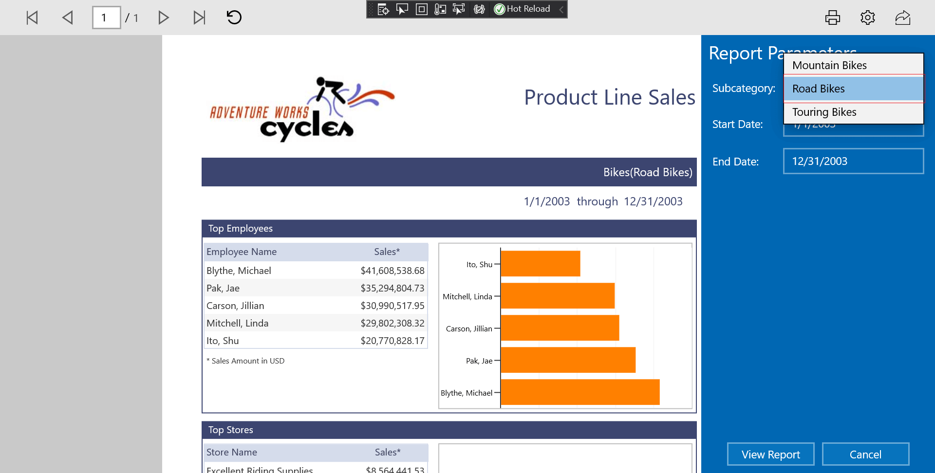
Task: Click the Pak, Jae bar in chart
Action: click(x=568, y=360)
